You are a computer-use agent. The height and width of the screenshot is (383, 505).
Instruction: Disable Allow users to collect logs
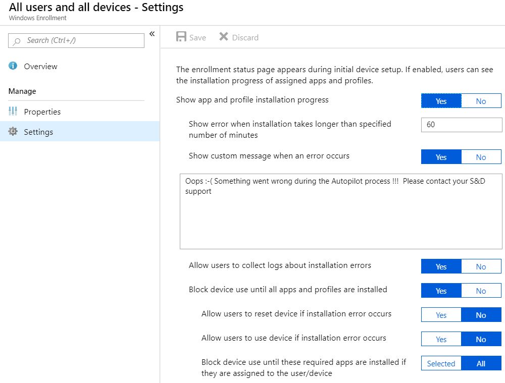coord(481,266)
